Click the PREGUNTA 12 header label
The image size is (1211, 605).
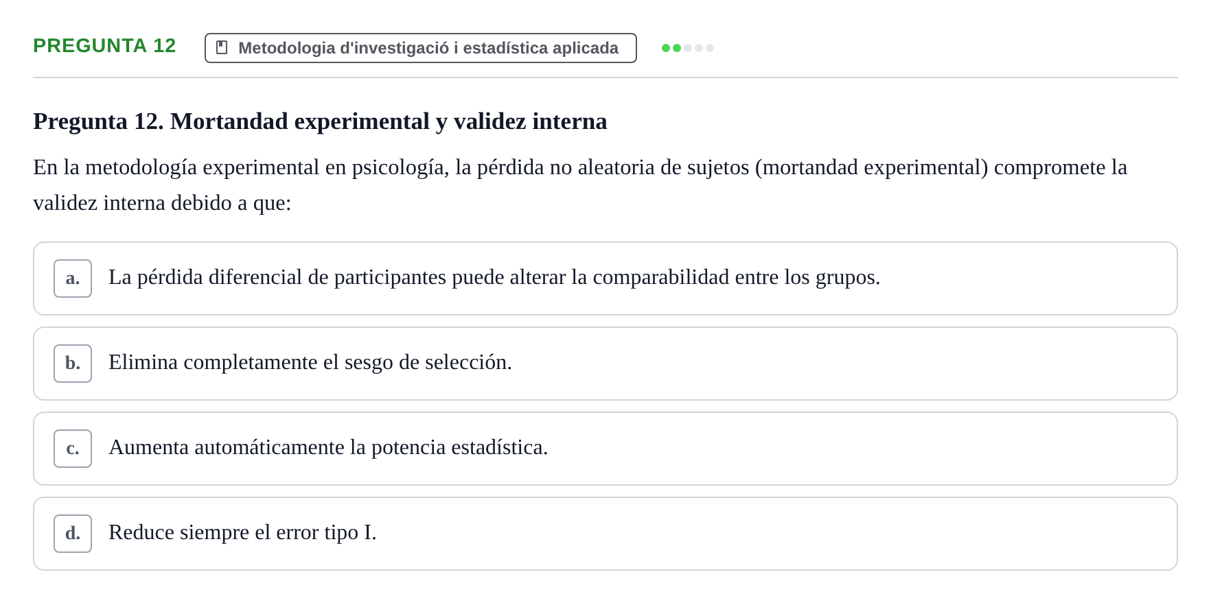click(x=104, y=46)
